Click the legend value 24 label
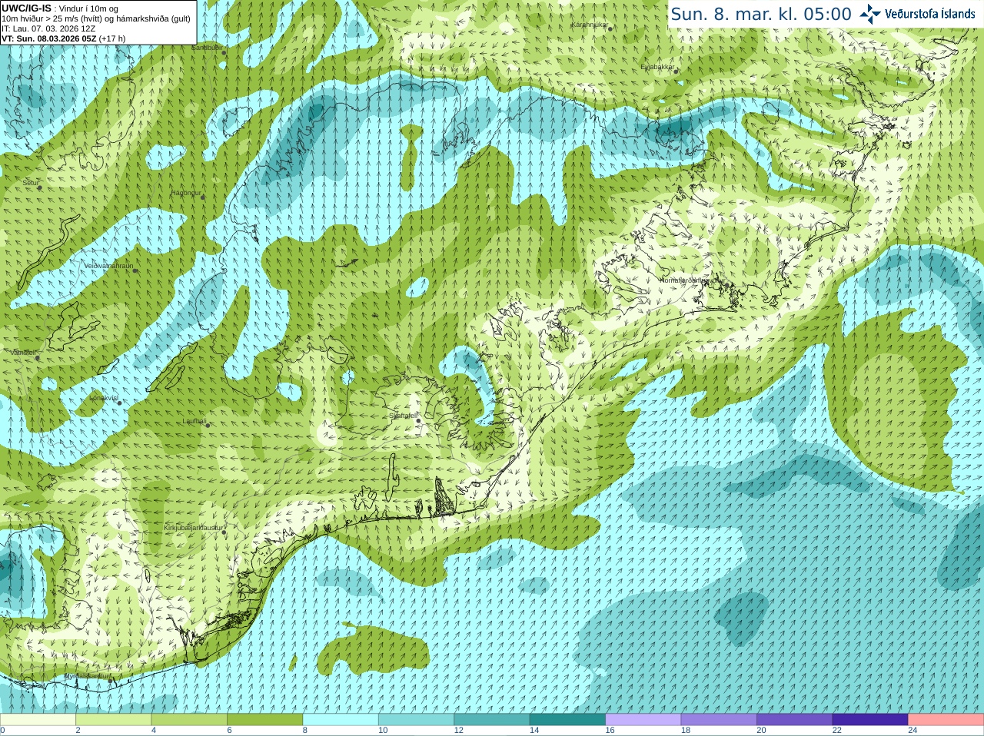Viewport: 984px width, 736px height. coord(913,731)
